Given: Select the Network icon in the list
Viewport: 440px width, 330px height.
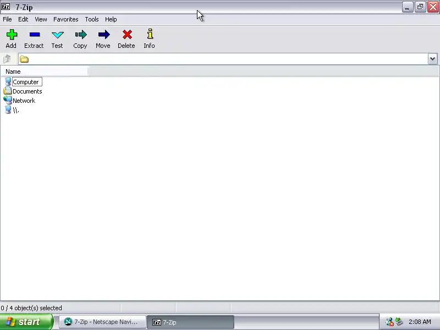Looking at the screenshot, I should point(8,100).
